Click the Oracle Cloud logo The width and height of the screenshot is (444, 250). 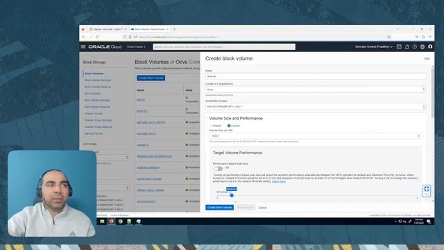click(x=105, y=47)
